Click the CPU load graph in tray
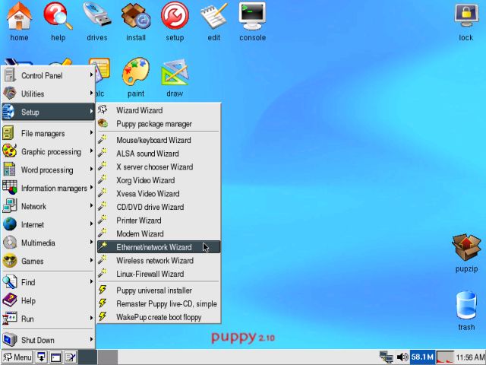This screenshot has height=365, width=486. pyautogui.click(x=445, y=357)
